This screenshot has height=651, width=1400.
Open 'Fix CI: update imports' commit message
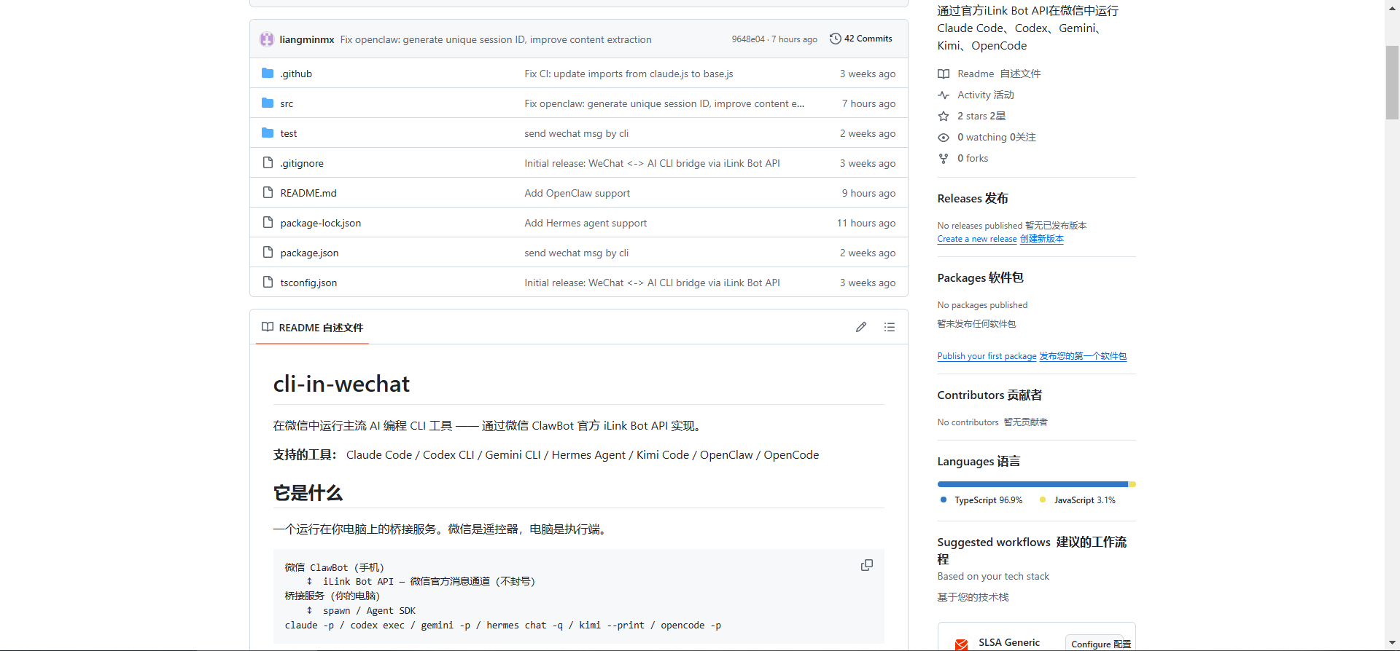pos(629,74)
